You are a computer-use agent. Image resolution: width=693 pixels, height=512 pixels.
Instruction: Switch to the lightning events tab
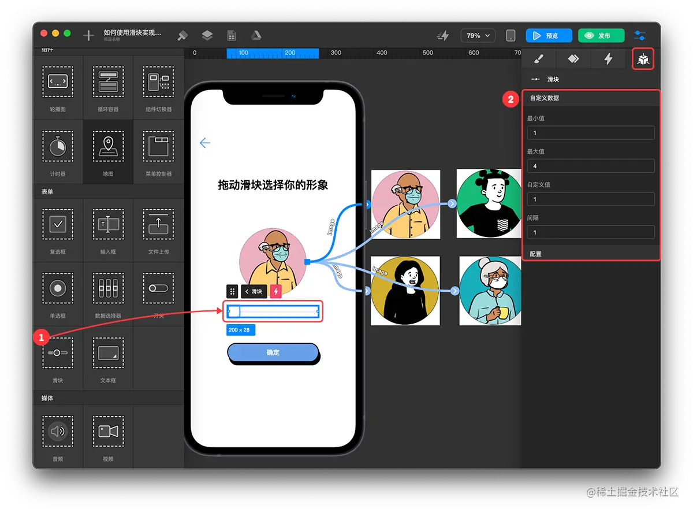click(x=608, y=58)
